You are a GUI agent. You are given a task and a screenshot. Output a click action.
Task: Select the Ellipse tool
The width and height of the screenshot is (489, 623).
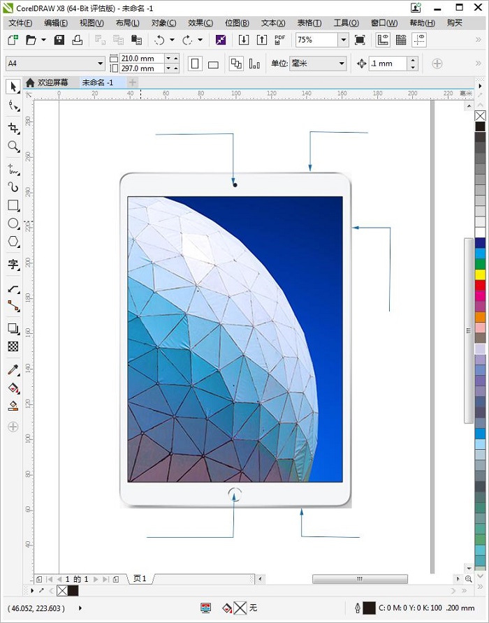click(x=13, y=223)
